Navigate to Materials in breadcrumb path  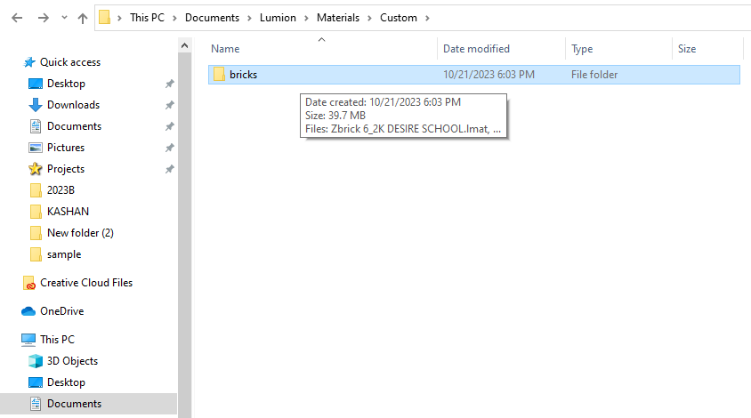(x=337, y=18)
